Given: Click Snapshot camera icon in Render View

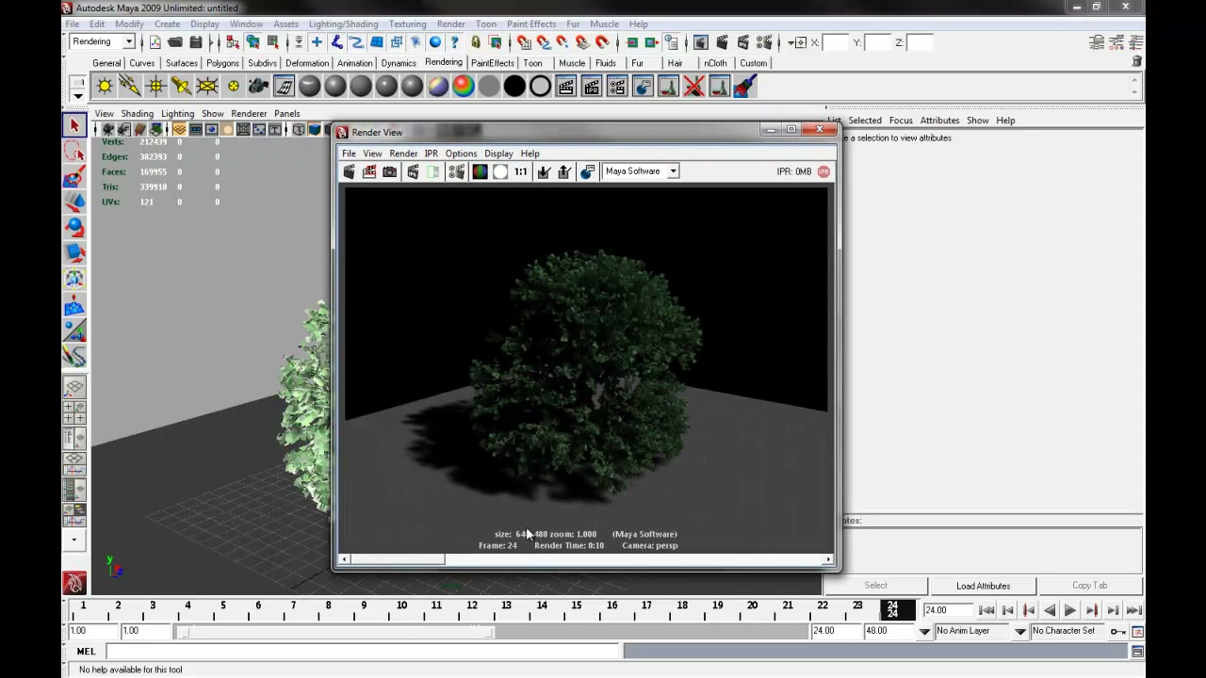Looking at the screenshot, I should [x=390, y=171].
